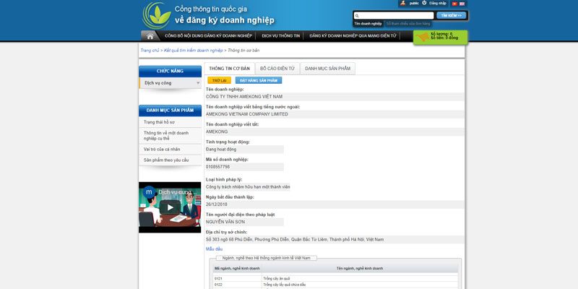
Task: Click the public user avatar icon
Action: click(x=402, y=4)
